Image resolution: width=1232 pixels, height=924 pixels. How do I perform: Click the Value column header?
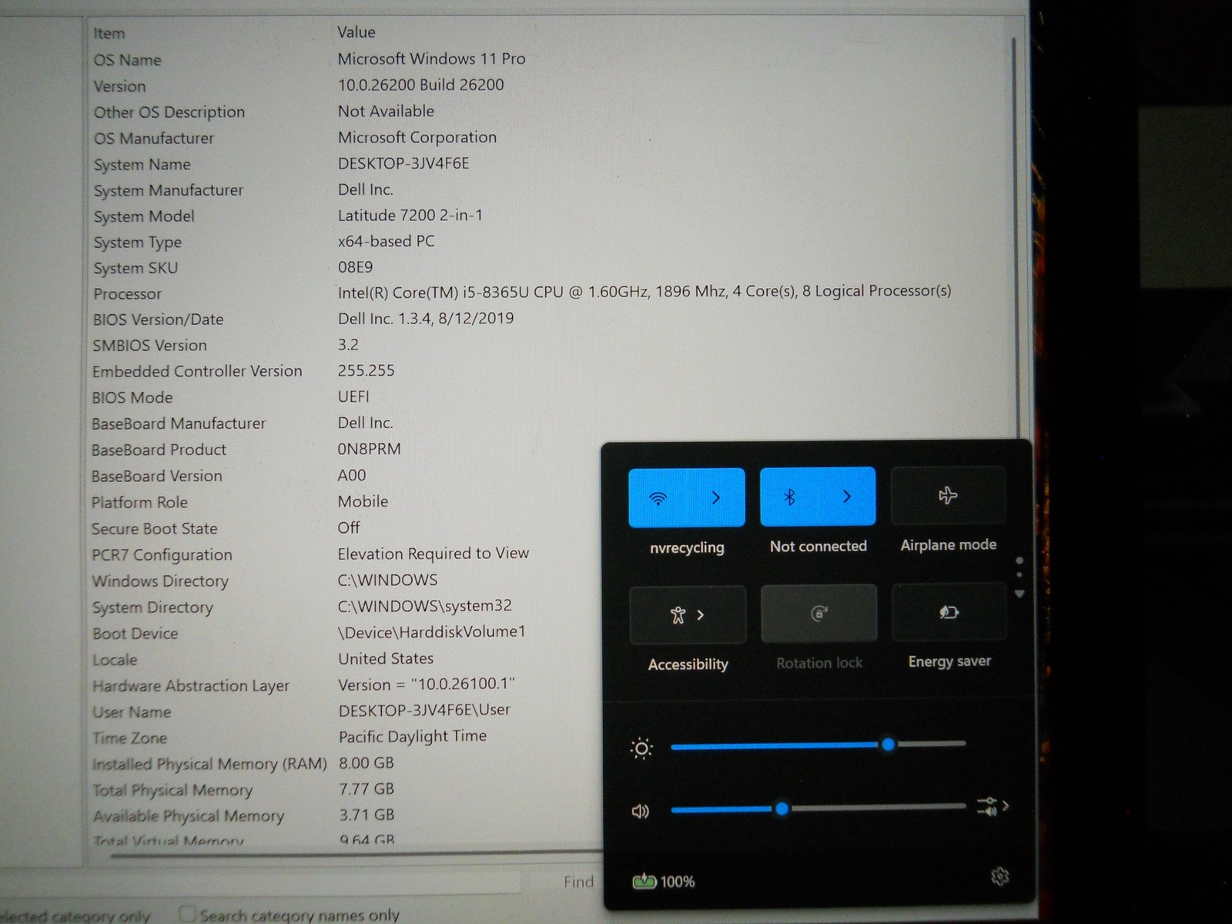pyautogui.click(x=357, y=32)
